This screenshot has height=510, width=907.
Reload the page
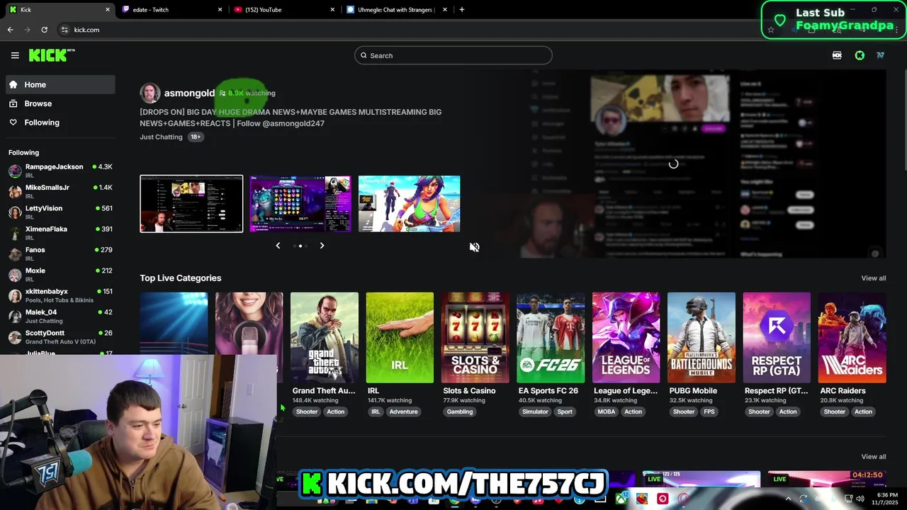[44, 30]
